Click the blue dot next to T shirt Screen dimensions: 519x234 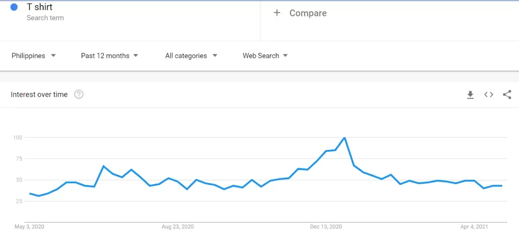click(x=14, y=7)
